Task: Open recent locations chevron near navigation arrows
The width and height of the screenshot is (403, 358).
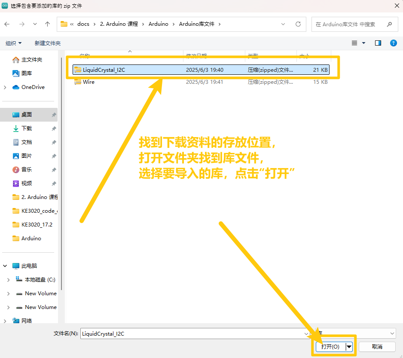Action: coord(35,24)
